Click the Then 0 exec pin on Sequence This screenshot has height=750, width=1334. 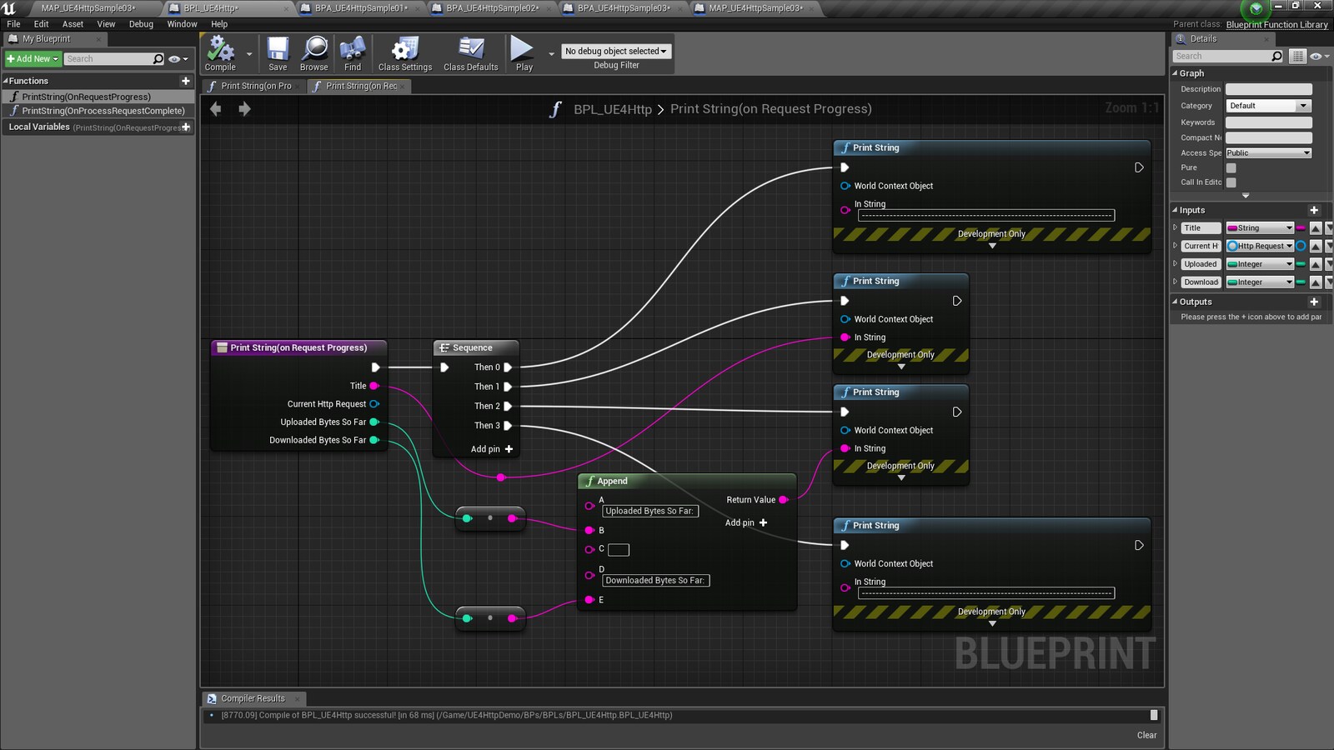tap(508, 367)
